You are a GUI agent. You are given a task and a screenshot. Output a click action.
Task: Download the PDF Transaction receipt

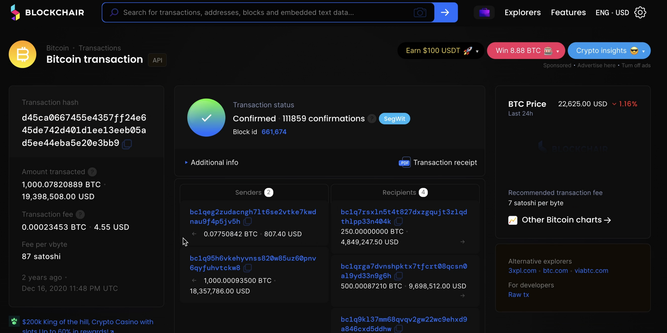tap(438, 163)
